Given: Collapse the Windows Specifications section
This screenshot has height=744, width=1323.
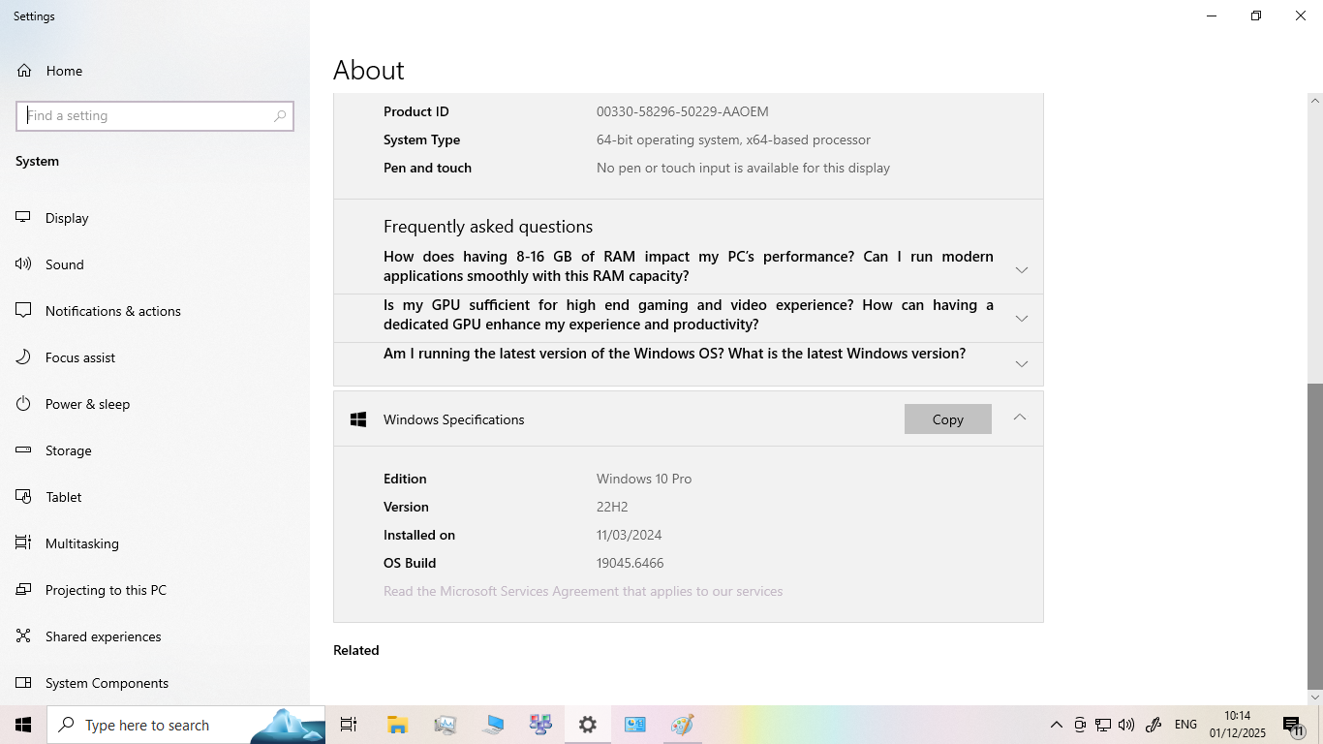Looking at the screenshot, I should tap(1019, 418).
